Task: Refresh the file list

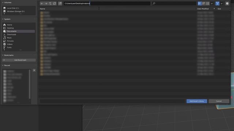Action: 54,4
